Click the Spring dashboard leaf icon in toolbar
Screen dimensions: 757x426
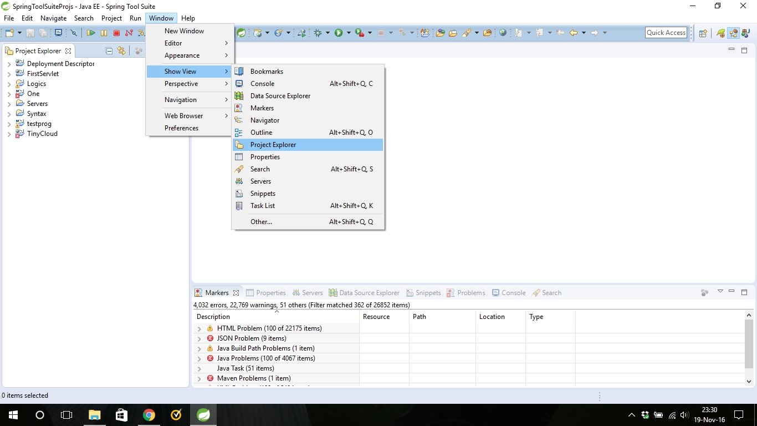tap(241, 33)
